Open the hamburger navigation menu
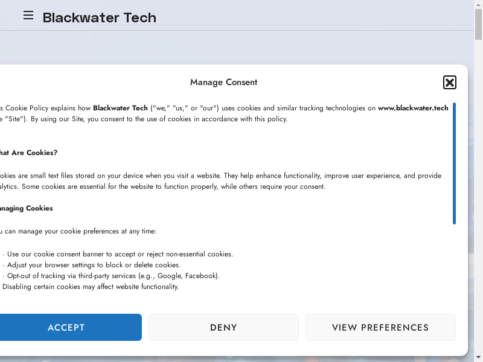 pyautogui.click(x=28, y=16)
